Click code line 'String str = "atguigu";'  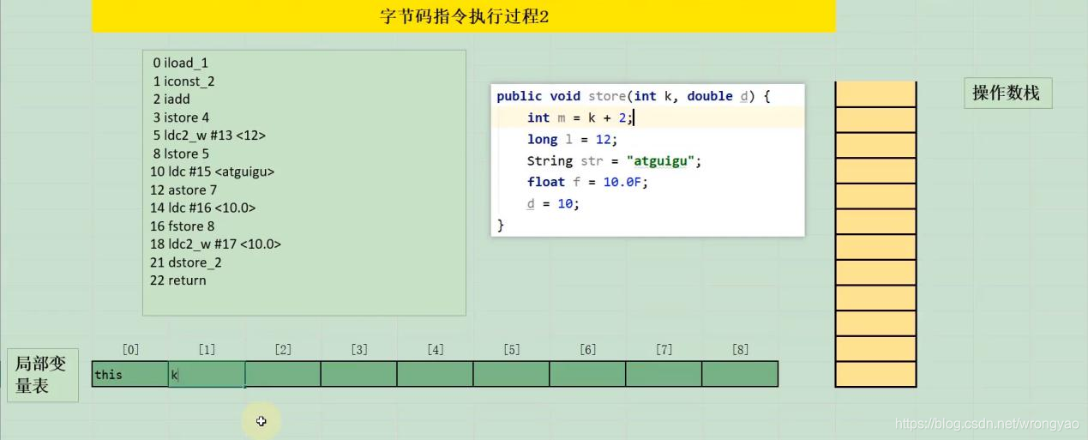point(614,160)
